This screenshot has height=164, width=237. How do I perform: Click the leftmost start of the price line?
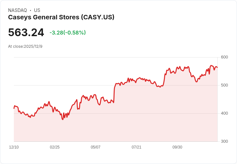pyautogui.click(x=14, y=108)
